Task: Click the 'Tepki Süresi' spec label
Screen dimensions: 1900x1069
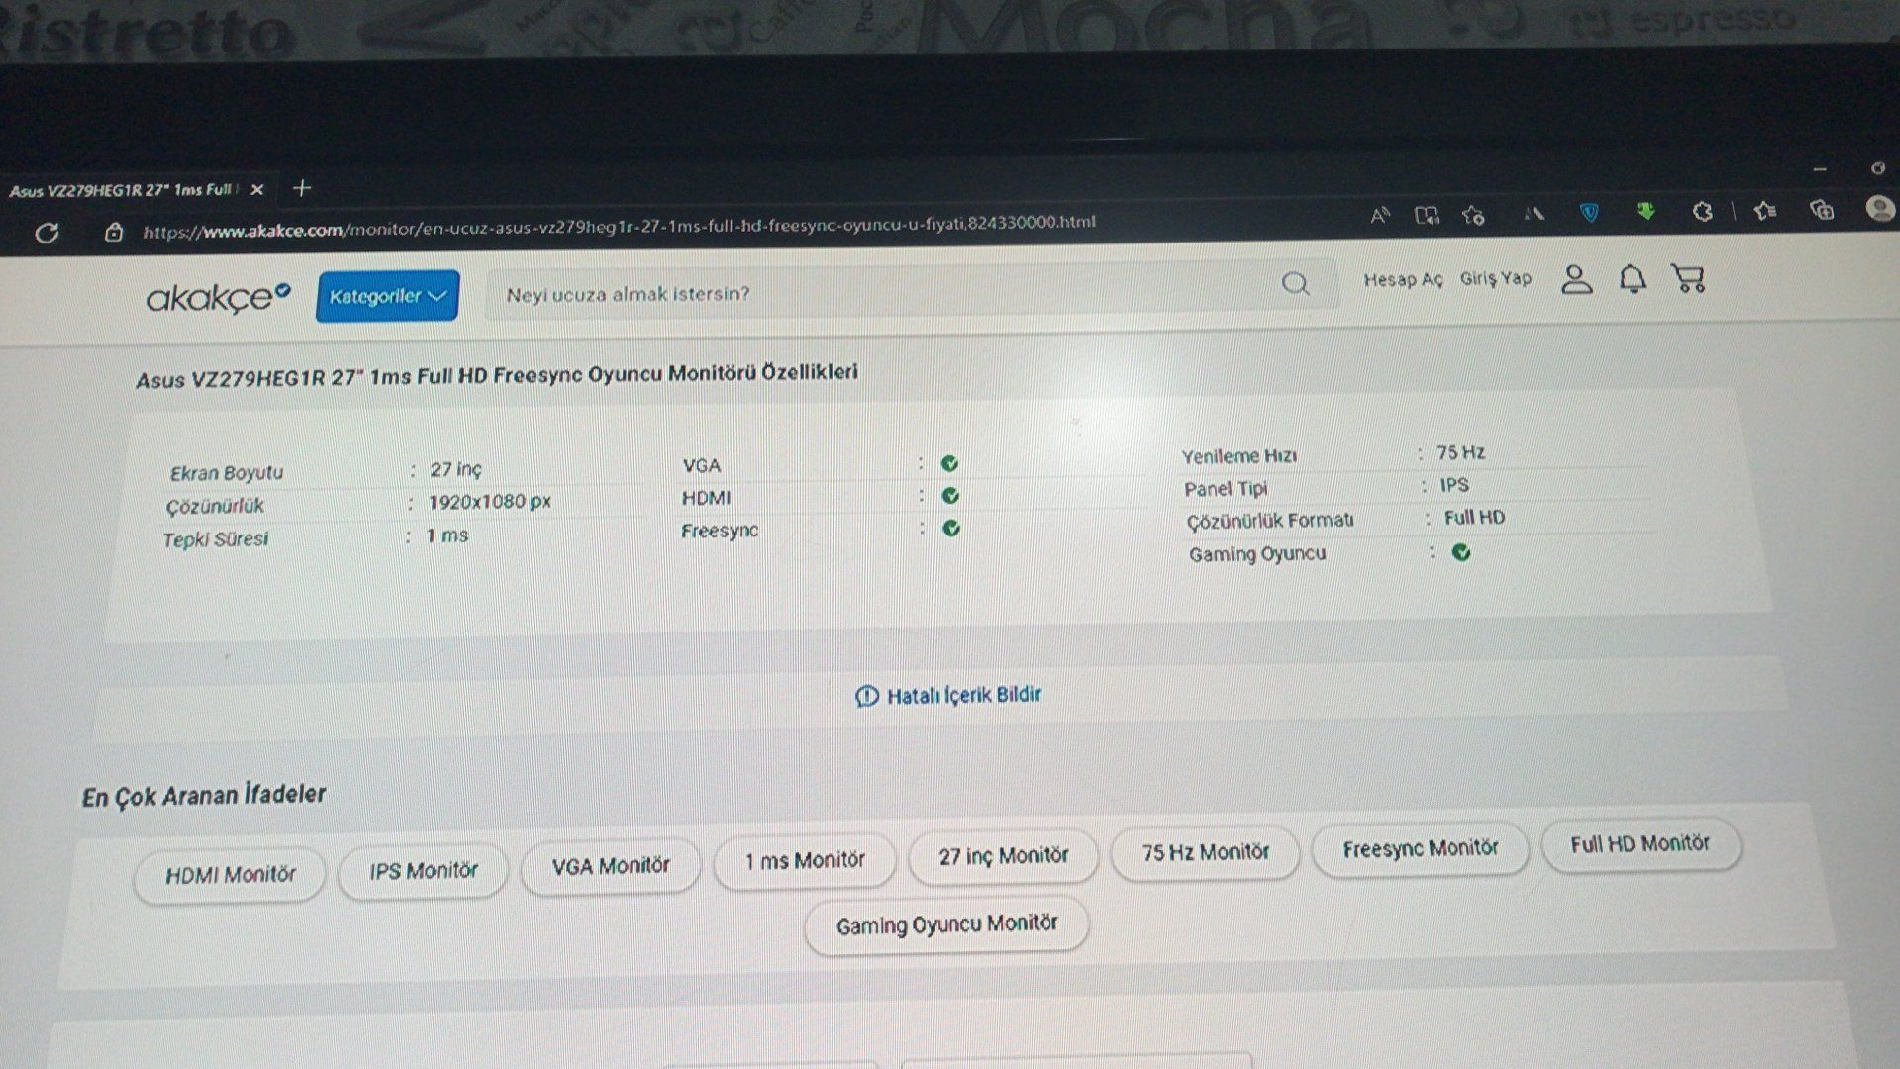Action: click(215, 539)
